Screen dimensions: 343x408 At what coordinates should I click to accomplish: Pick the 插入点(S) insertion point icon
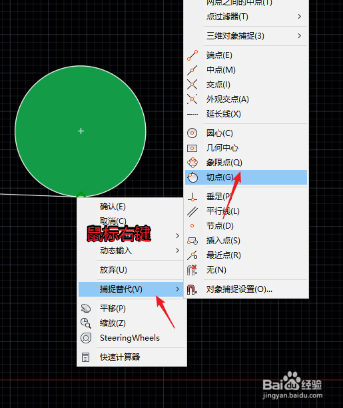coord(192,241)
